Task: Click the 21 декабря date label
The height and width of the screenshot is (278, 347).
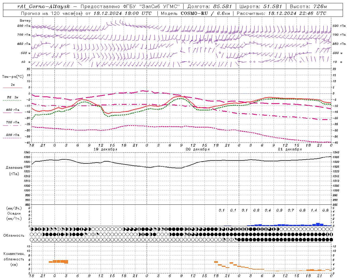Action: click(x=290, y=149)
